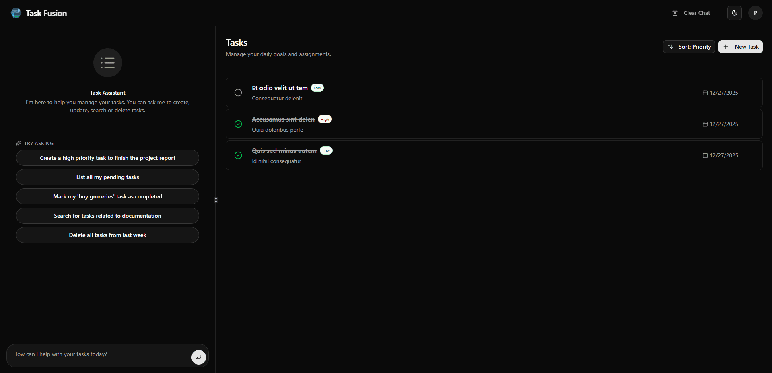Click the trash icon beside Clear Chat
Image resolution: width=772 pixels, height=373 pixels.
675,13
